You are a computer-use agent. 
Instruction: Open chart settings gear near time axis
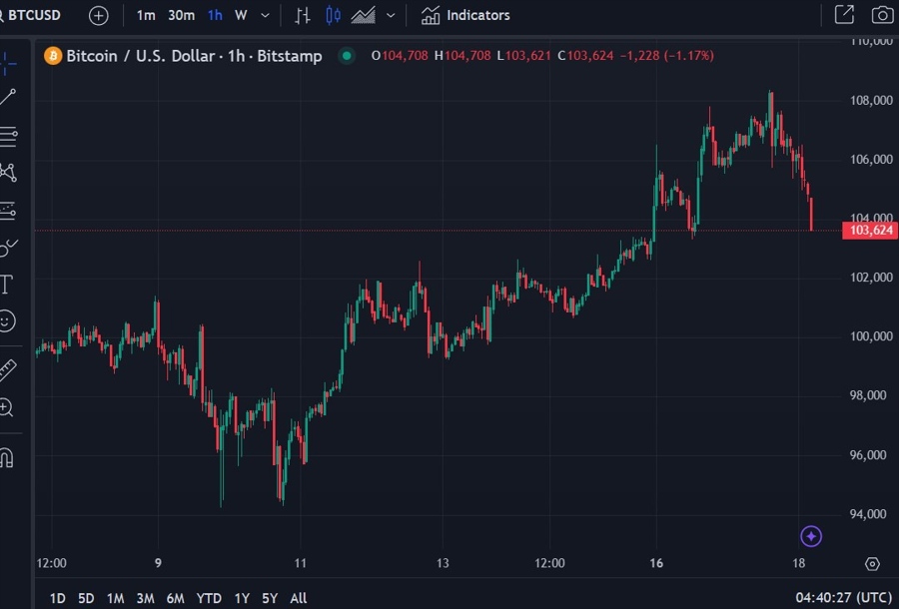coord(872,564)
